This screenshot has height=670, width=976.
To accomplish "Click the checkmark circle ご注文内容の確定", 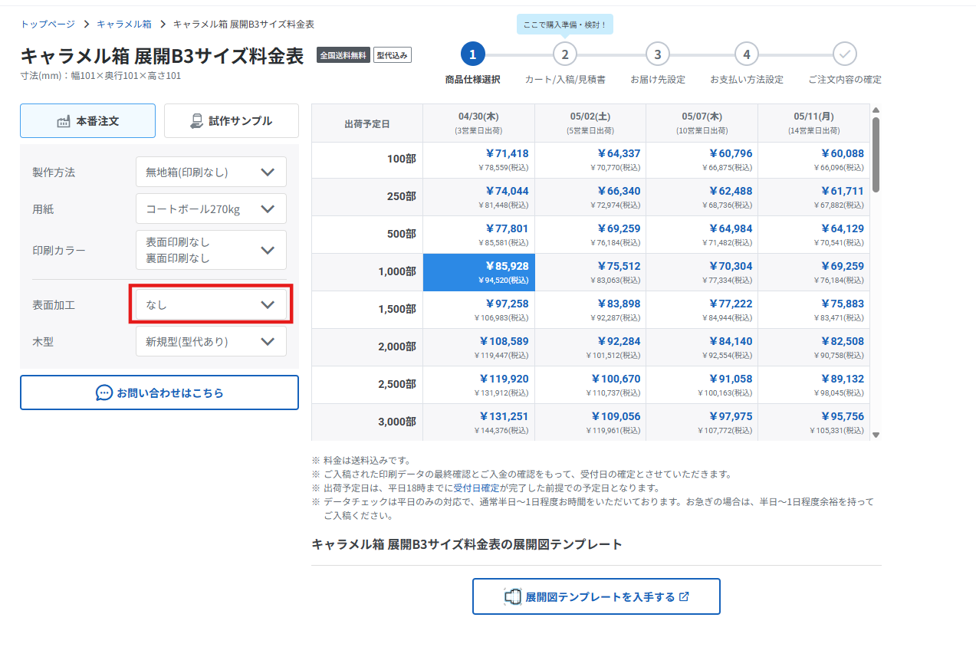I will [845, 54].
